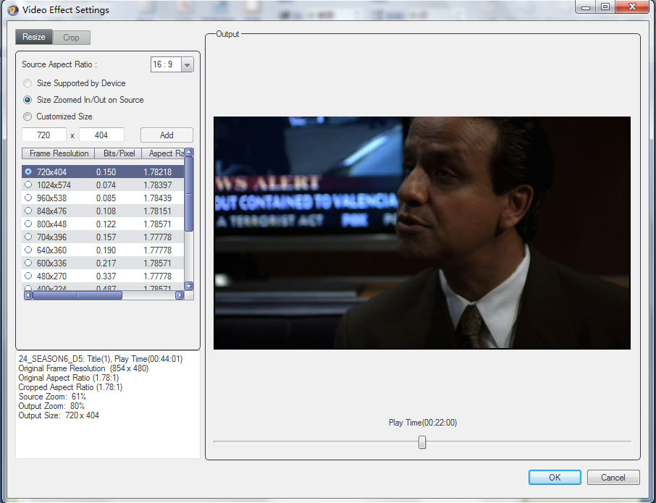Select the 720x404 resolution radio
The height and width of the screenshot is (503, 656).
point(28,172)
